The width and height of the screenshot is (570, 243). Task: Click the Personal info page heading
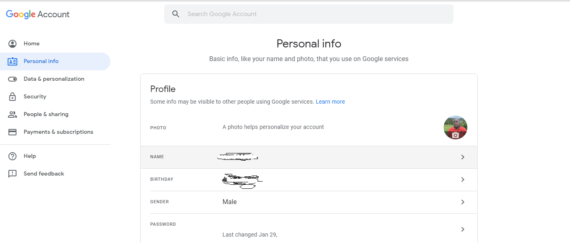309,43
